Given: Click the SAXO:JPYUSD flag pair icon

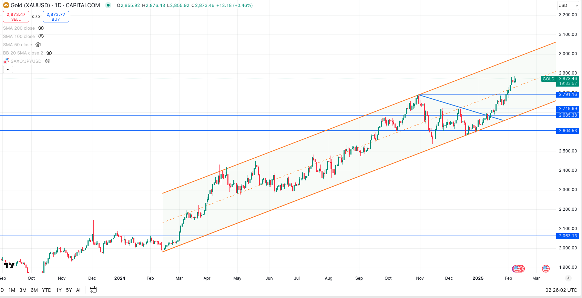Looking at the screenshot, I should [x=6, y=61].
